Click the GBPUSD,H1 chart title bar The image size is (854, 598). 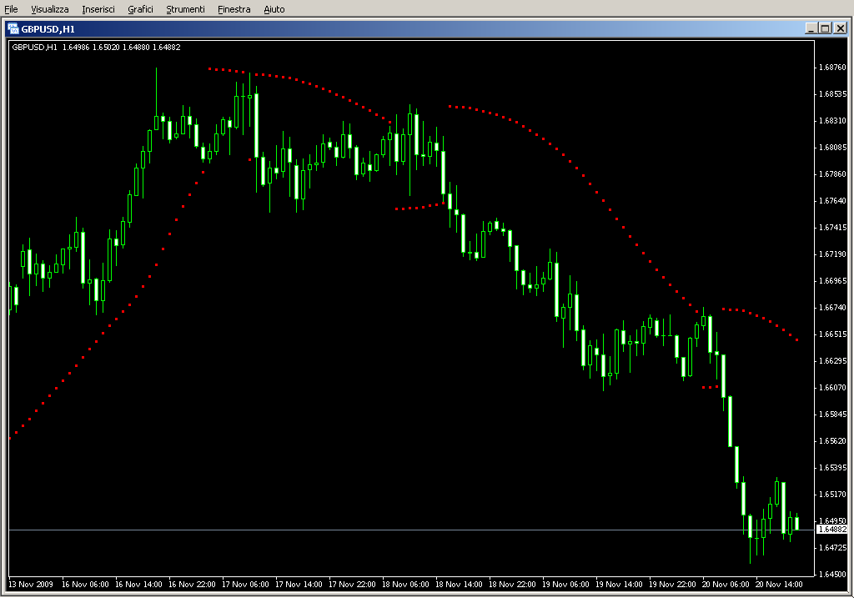tap(427, 29)
